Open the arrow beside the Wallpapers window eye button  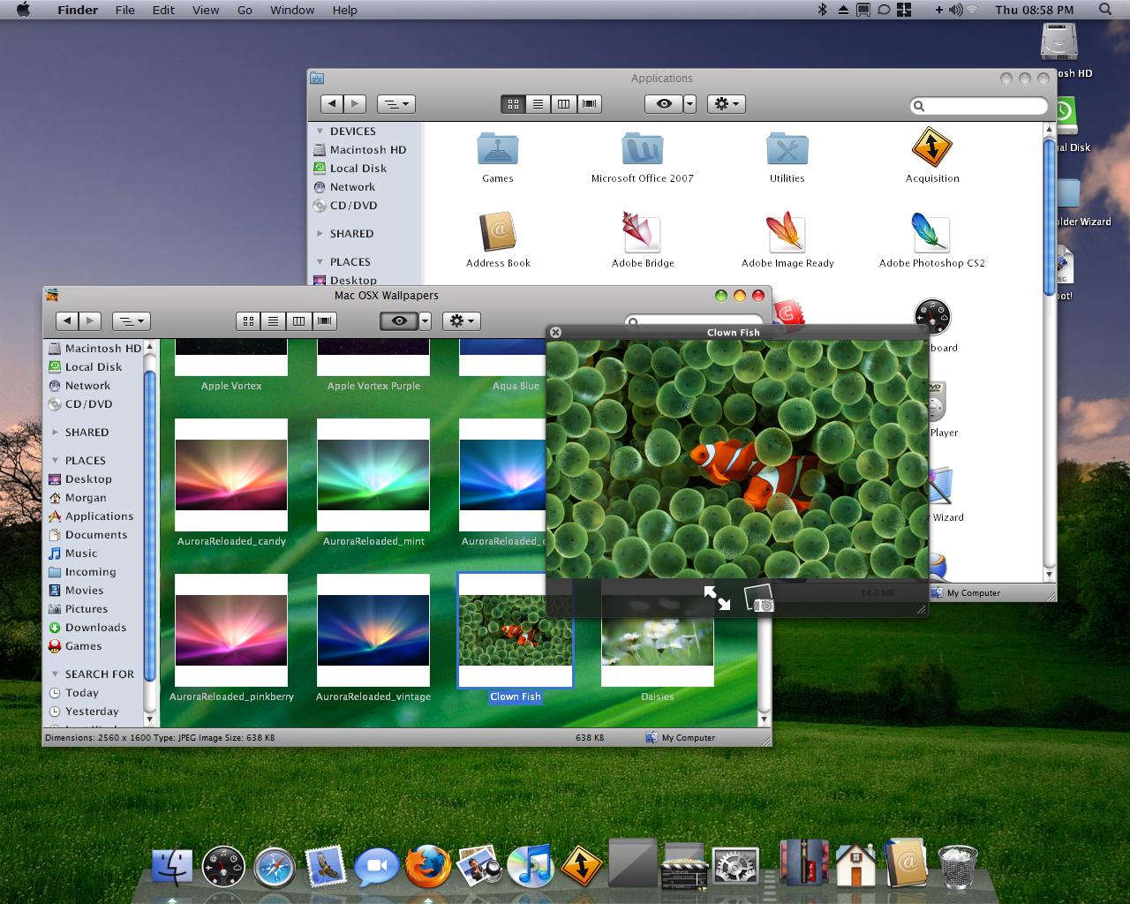tap(426, 321)
